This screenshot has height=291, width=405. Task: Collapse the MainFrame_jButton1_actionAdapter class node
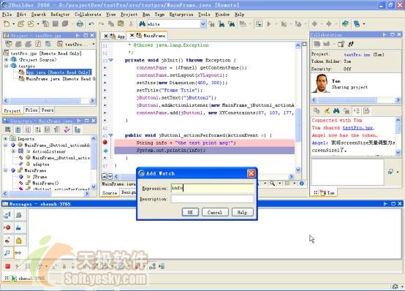pos(5,145)
